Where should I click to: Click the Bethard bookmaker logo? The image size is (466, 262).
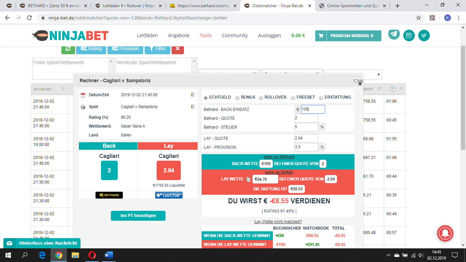(109, 195)
